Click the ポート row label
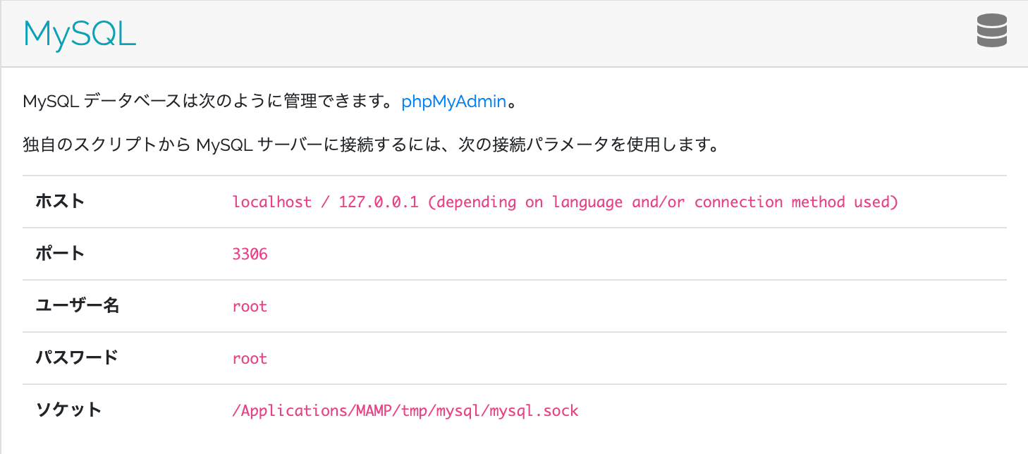Screen dimensions: 1028x454 (x=60, y=253)
